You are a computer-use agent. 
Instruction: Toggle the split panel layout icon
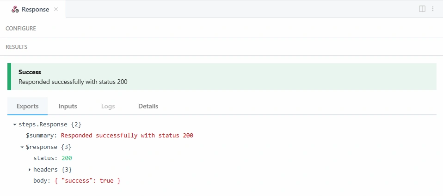(422, 9)
